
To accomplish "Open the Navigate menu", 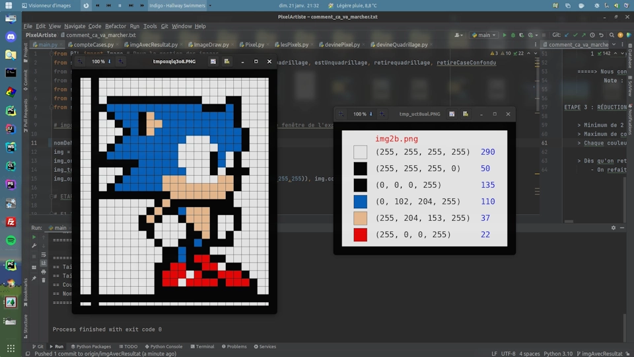I will 75,26.
